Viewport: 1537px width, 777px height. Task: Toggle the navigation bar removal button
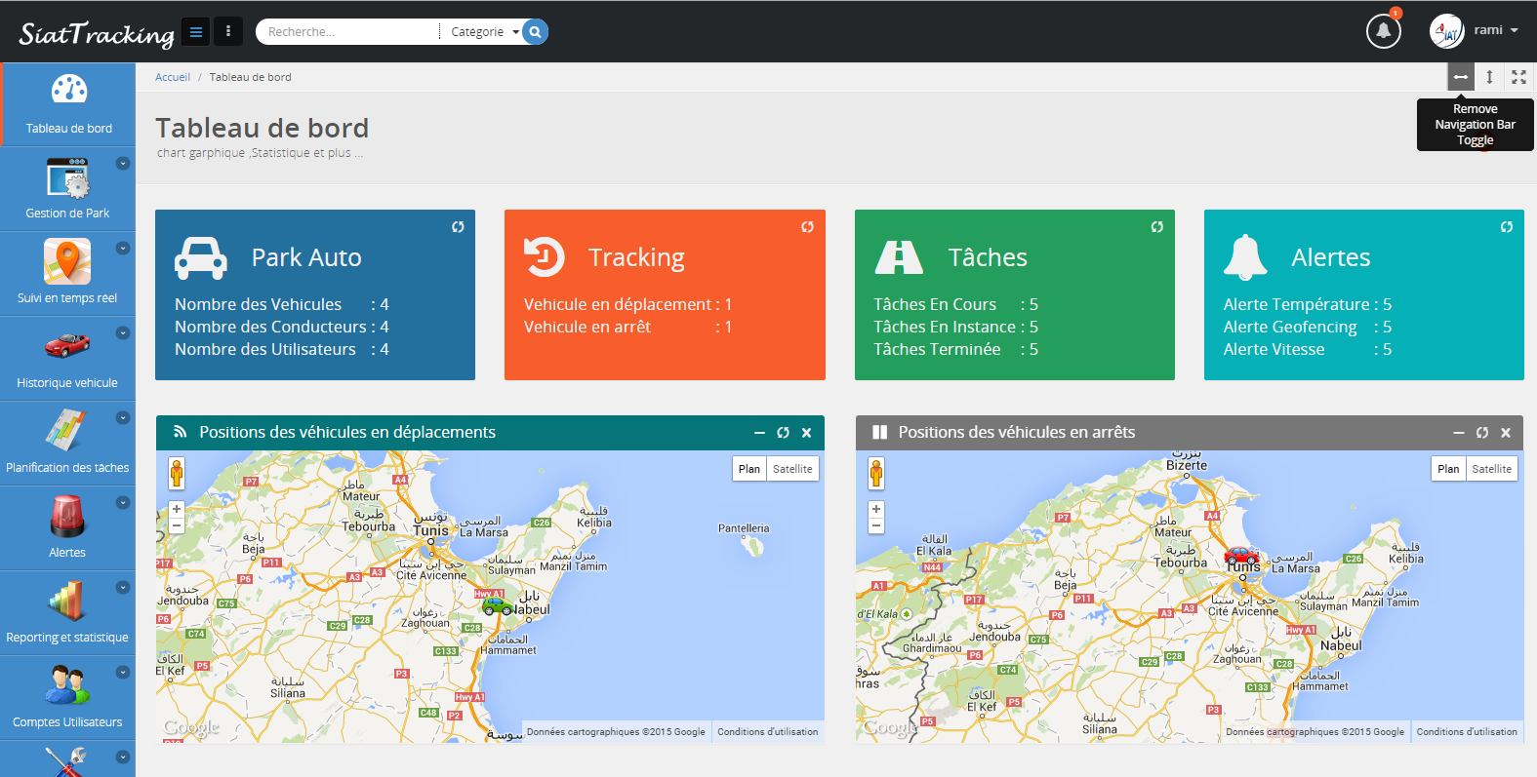pos(1461,77)
